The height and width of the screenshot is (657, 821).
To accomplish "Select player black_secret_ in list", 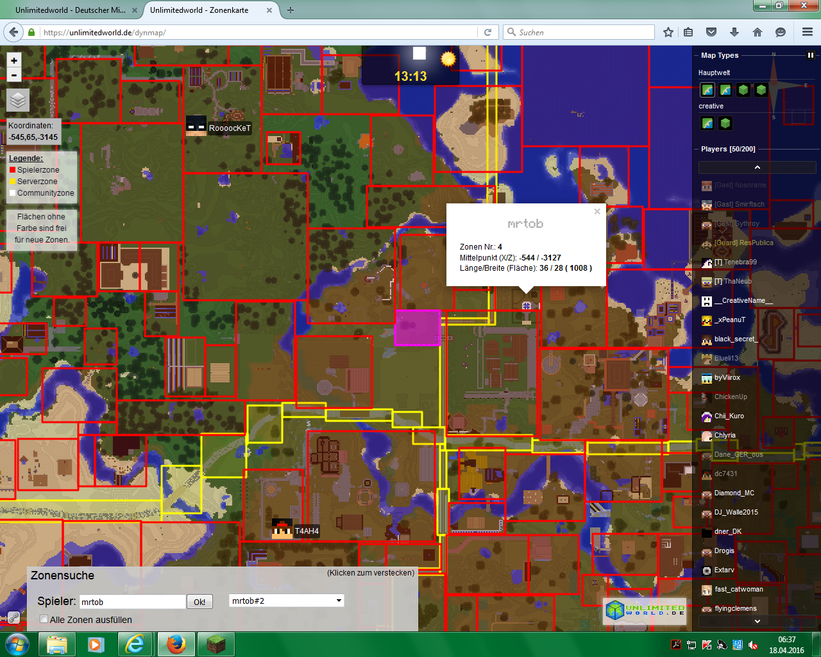I will pos(729,339).
